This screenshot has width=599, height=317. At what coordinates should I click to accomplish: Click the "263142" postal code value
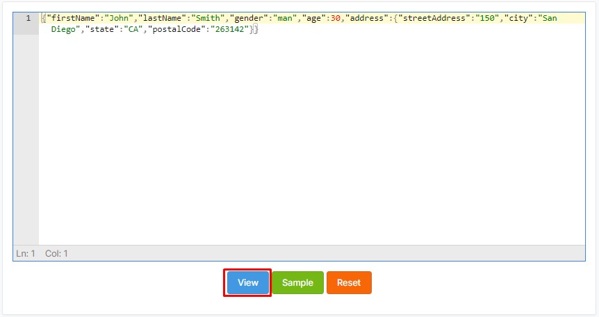click(229, 29)
